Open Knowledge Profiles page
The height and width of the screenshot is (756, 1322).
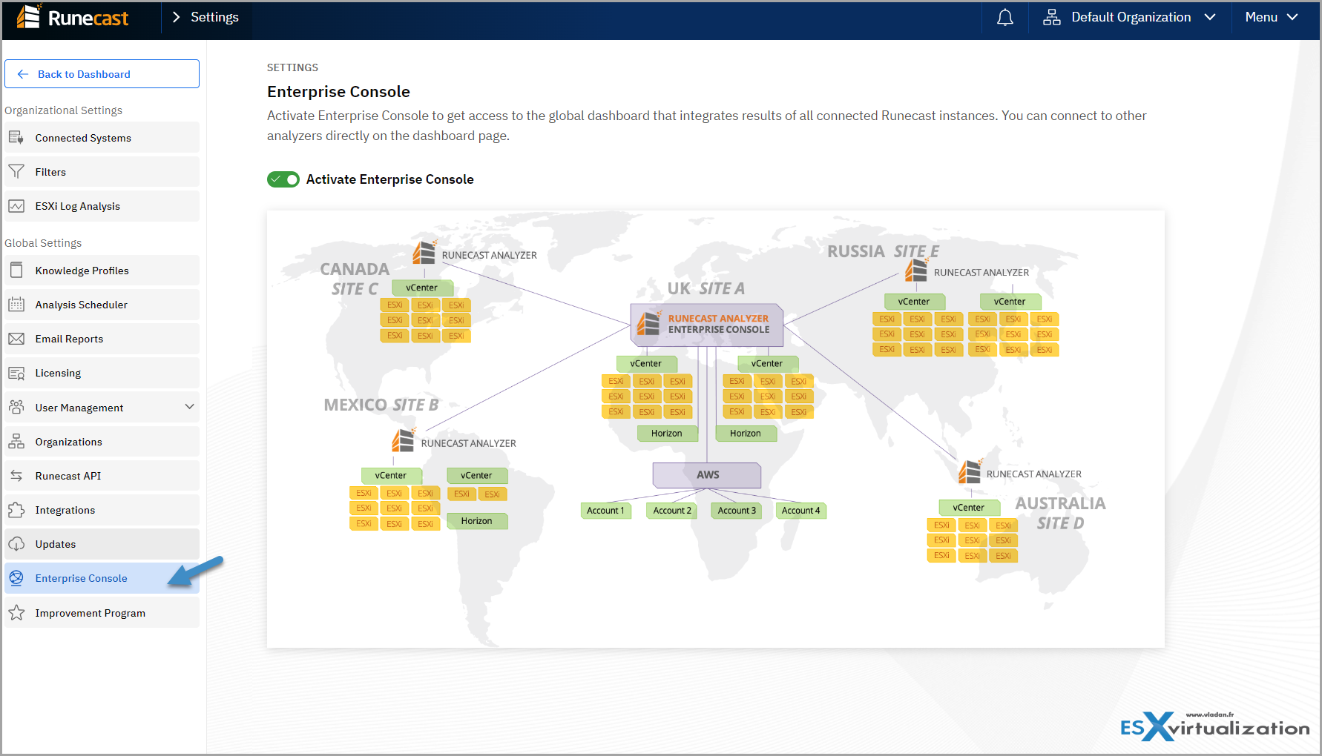coord(102,271)
